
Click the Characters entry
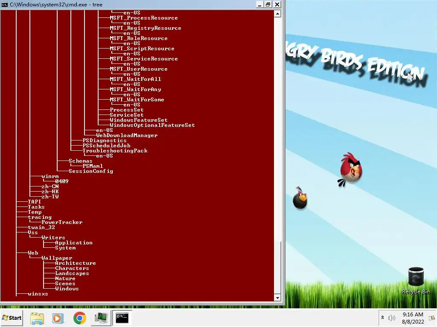(72, 268)
